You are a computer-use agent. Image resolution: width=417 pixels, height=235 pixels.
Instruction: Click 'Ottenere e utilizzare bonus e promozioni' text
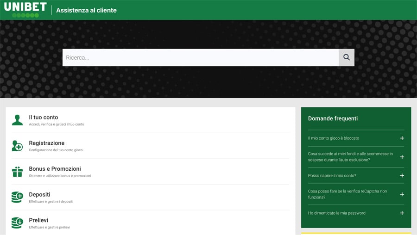pos(60,176)
